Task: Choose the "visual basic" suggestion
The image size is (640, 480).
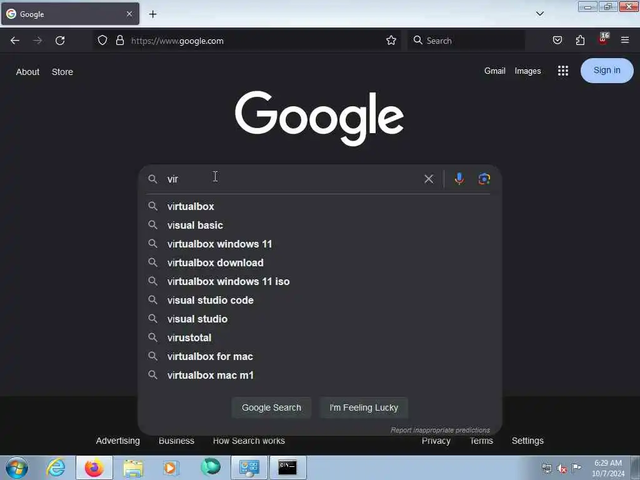Action: pos(319,225)
